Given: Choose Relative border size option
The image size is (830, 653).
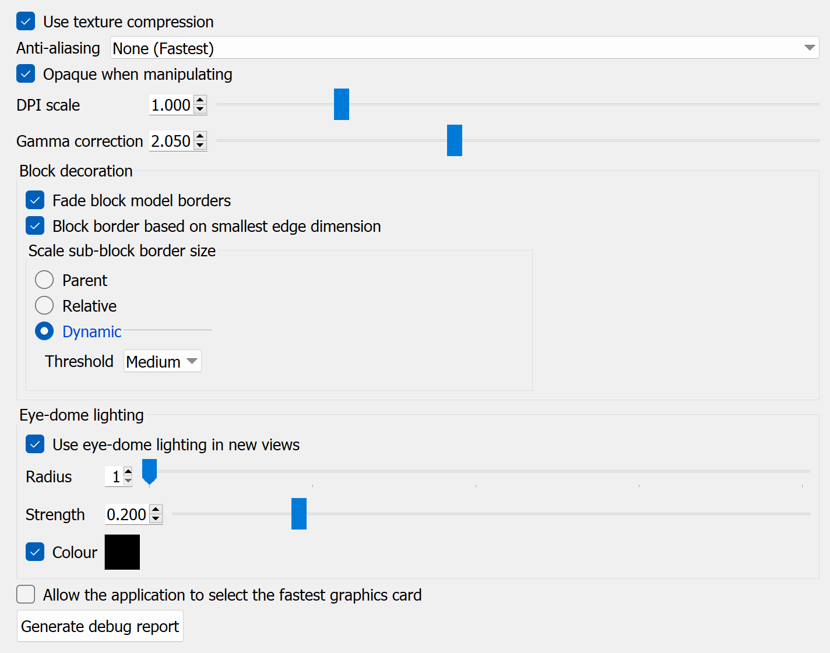Looking at the screenshot, I should click(x=44, y=306).
